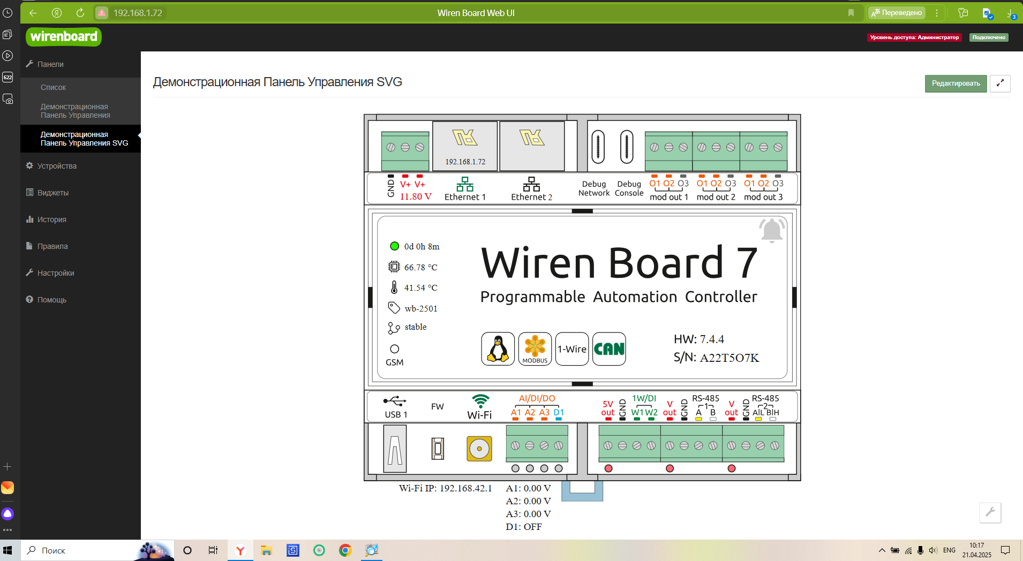This screenshot has height=561, width=1023.
Task: Toggle the leftmost red 5V out indicator
Action: pyautogui.click(x=608, y=468)
